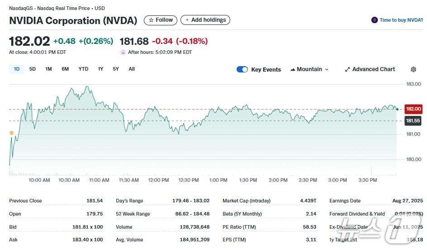Switch chart to 5Y range

pos(116,69)
